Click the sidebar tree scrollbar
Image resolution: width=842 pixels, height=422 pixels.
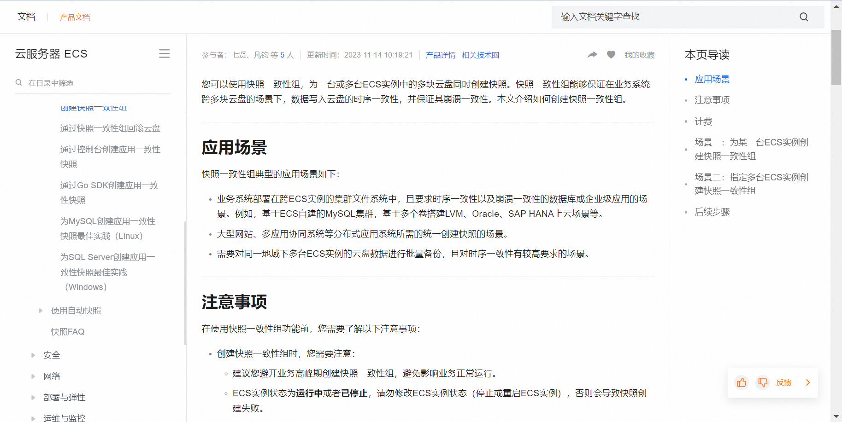185,283
